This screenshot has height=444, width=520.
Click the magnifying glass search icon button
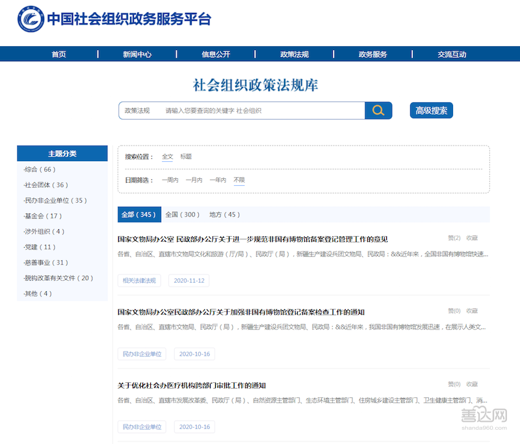pyautogui.click(x=378, y=111)
